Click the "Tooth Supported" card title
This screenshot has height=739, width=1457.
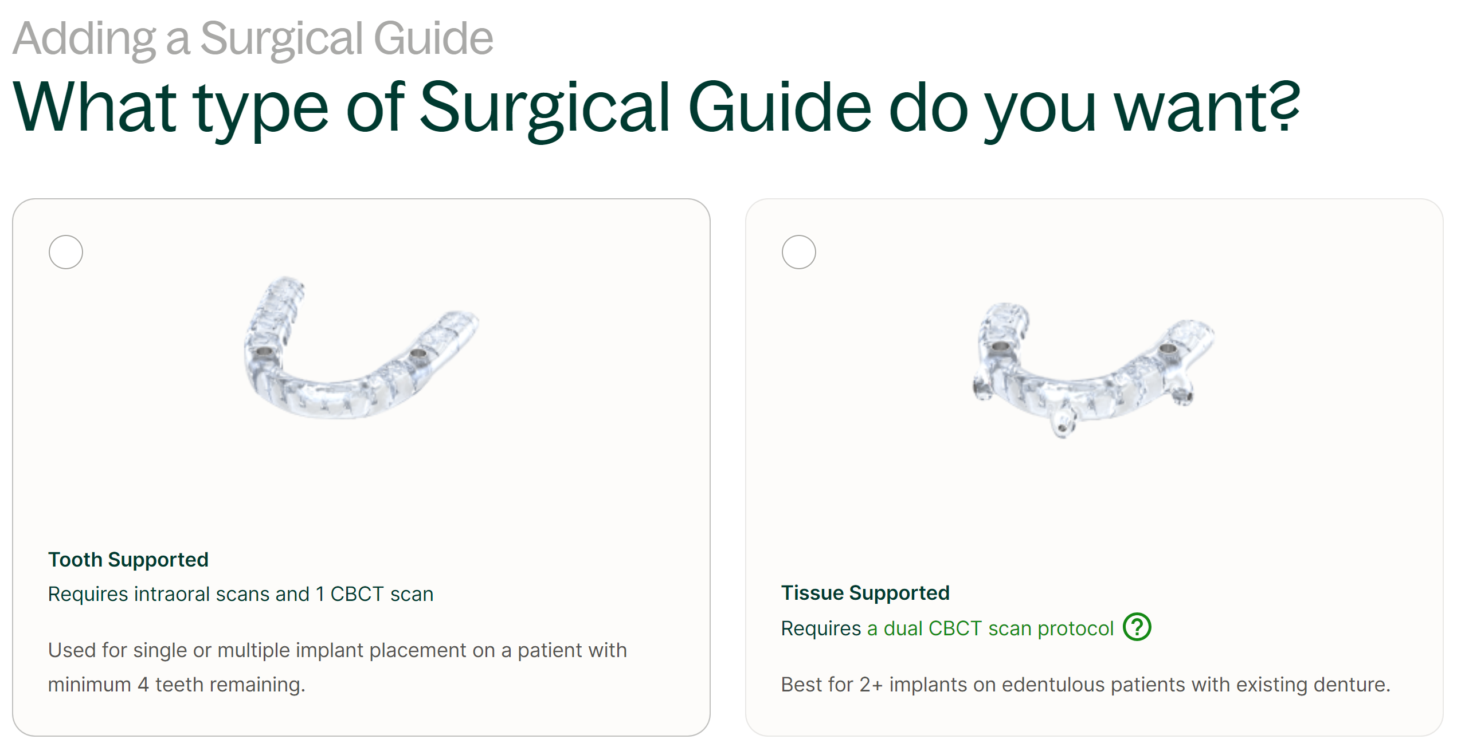[x=128, y=560]
